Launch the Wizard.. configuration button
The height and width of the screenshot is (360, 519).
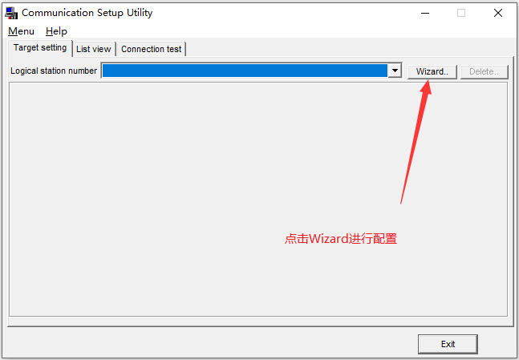432,71
